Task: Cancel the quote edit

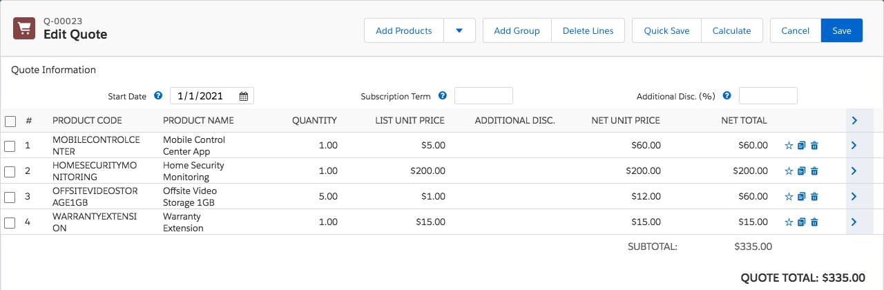Action: [796, 30]
